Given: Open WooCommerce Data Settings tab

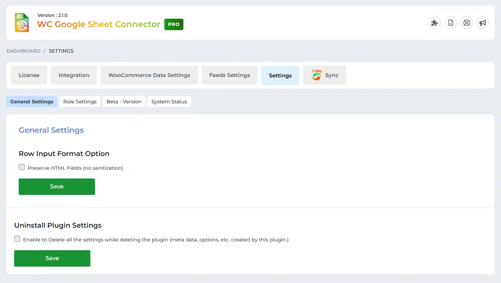Looking at the screenshot, I should click(x=149, y=75).
